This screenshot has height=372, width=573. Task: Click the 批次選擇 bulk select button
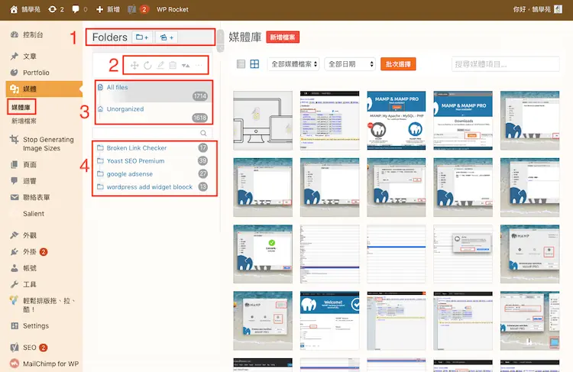[x=398, y=64]
